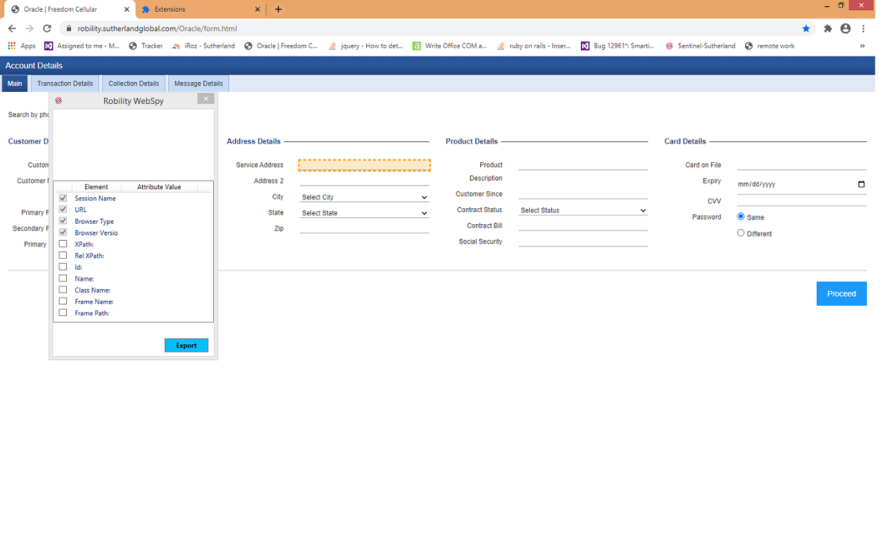This screenshot has width=883, height=552.
Task: Open the Message Details tab
Action: [199, 83]
